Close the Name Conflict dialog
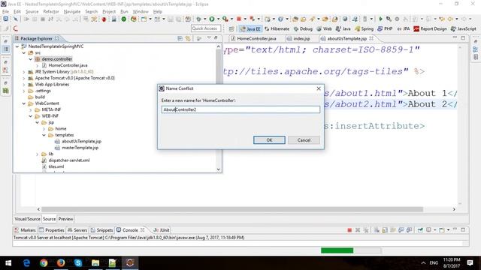Viewport: 481px width, 270px height. pos(319,88)
